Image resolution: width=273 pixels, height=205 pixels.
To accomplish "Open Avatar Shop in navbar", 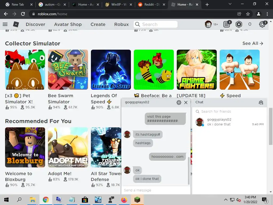I will coord(68,24).
